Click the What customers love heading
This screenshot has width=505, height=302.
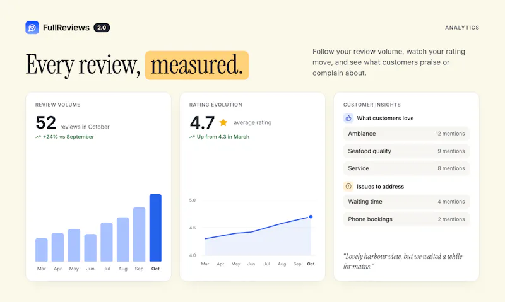pyautogui.click(x=385, y=118)
